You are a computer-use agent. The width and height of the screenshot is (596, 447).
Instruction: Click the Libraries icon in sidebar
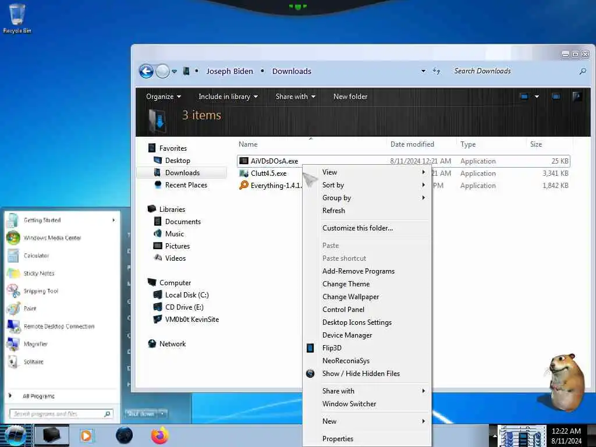(152, 209)
